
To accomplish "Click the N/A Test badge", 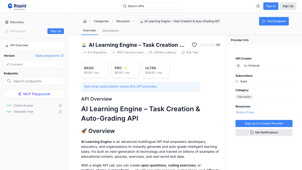I will (190, 52).
